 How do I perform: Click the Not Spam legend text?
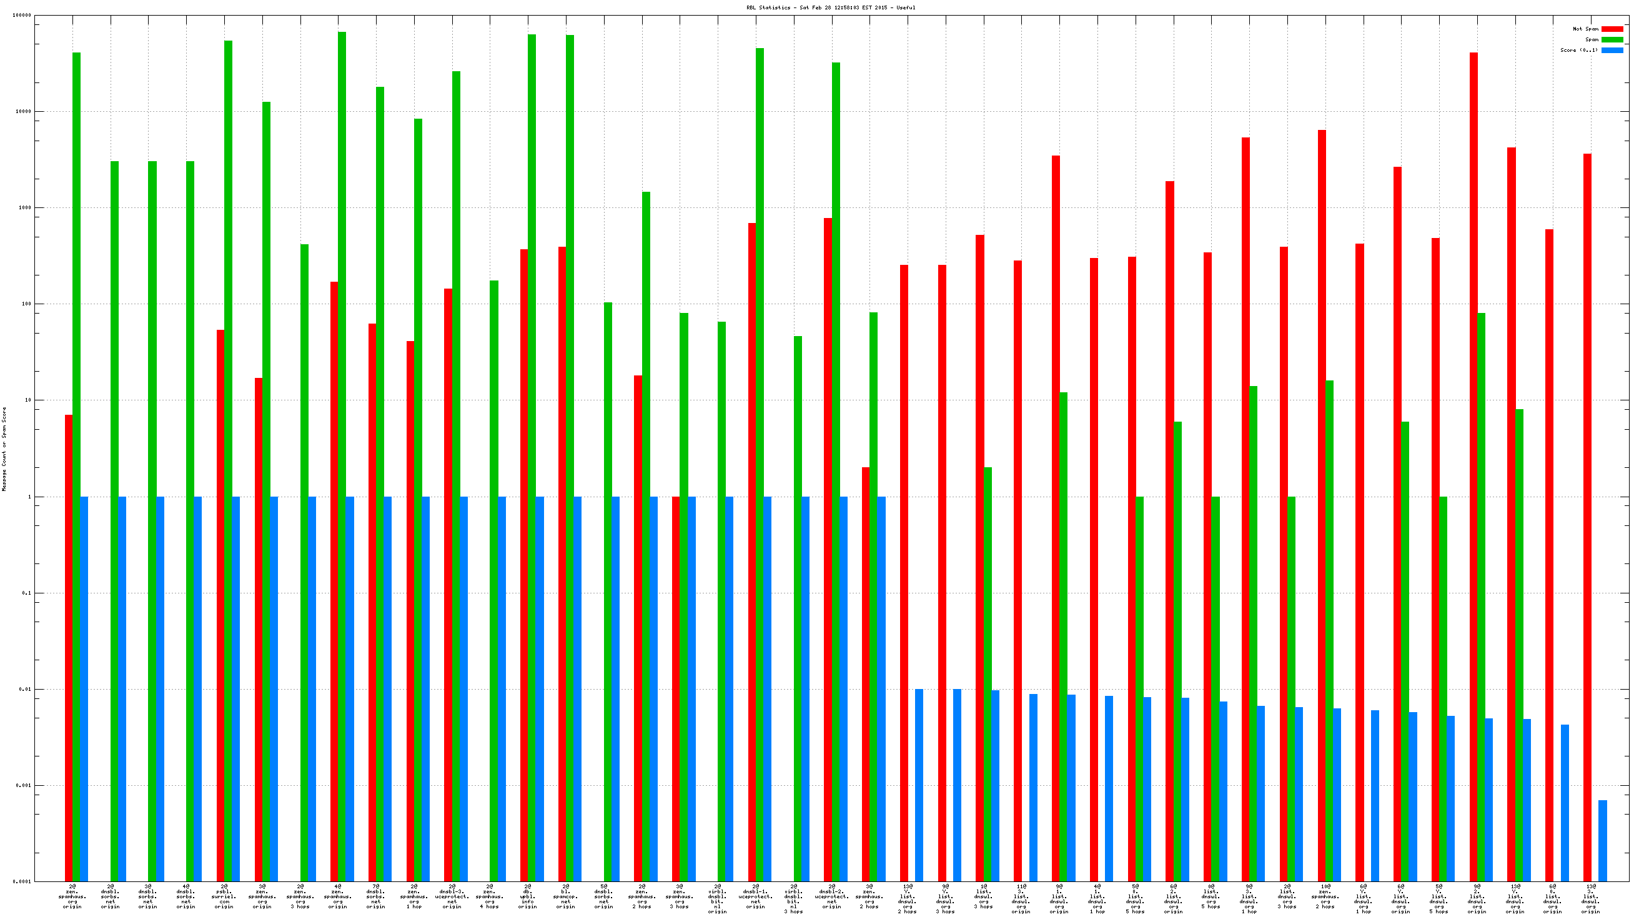(x=1585, y=29)
